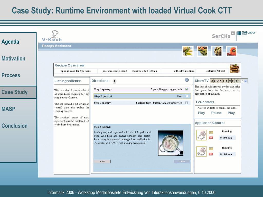The height and width of the screenshot is (197, 263).
Task: Click the 'Hilfe' button
Action: 182,161
